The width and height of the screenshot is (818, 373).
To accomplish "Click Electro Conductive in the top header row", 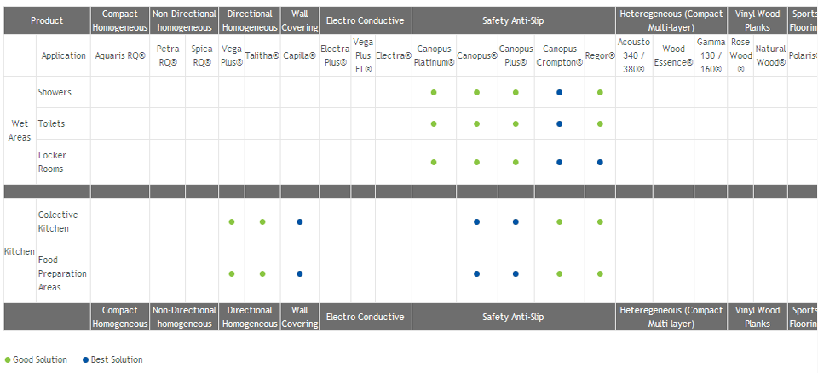I will tap(366, 21).
